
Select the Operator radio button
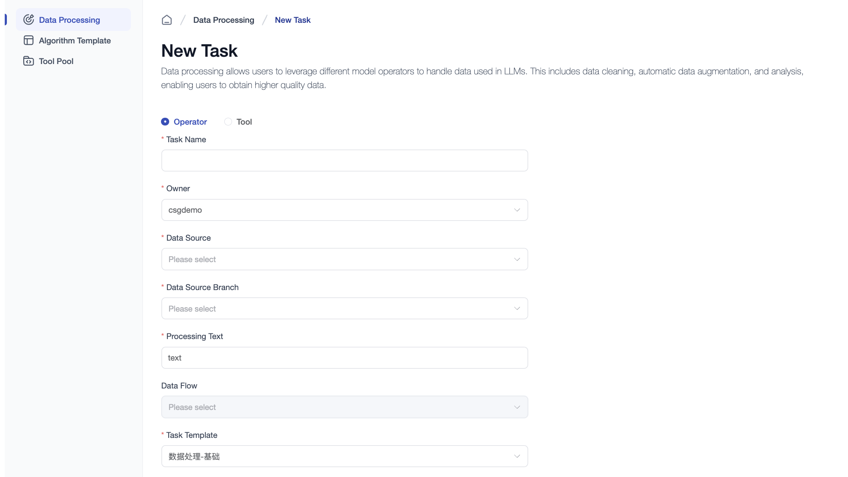165,122
